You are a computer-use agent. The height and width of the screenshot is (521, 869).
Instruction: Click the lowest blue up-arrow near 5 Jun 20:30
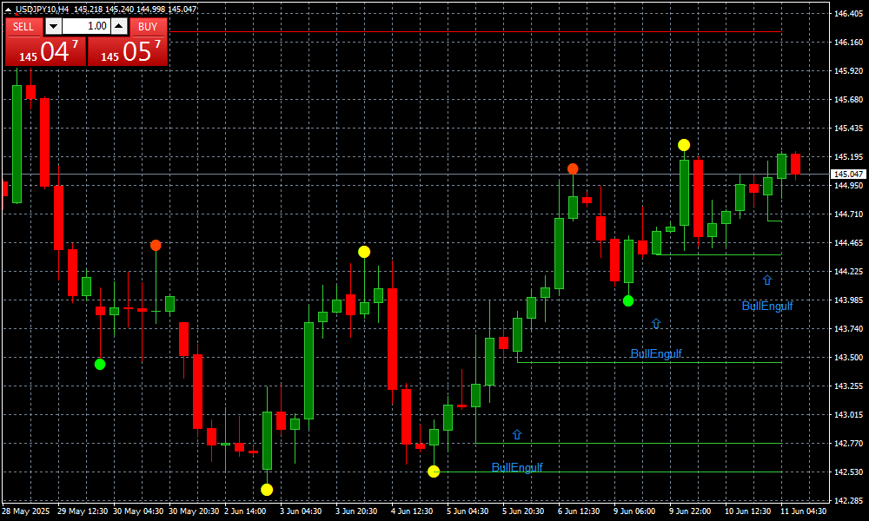click(517, 434)
